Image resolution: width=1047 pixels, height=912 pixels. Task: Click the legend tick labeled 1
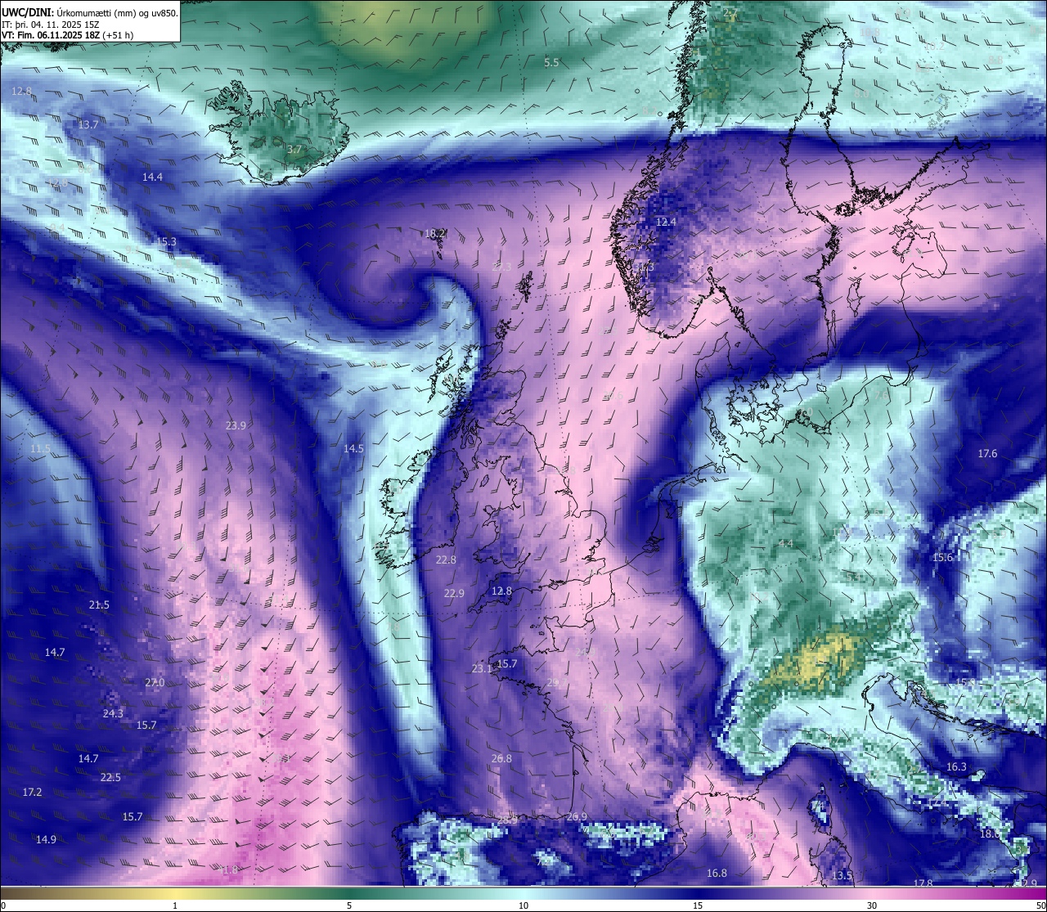[x=175, y=905]
